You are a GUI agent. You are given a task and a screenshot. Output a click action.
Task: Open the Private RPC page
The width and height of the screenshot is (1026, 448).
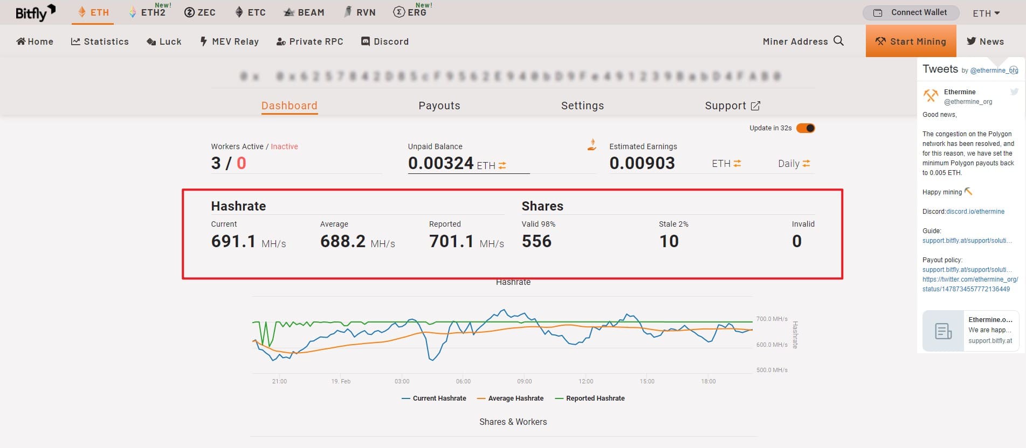point(309,41)
